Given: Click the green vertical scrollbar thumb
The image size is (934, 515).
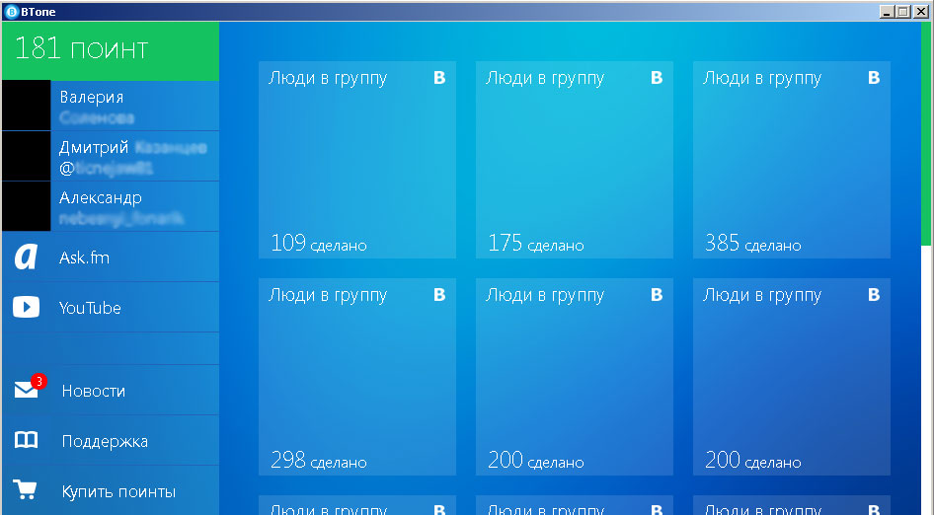Looking at the screenshot, I should point(926,133).
